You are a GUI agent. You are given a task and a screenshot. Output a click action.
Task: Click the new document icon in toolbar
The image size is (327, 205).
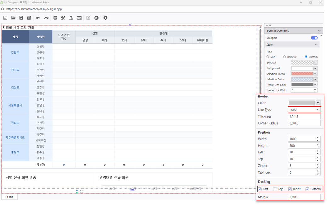(x=5, y=18)
